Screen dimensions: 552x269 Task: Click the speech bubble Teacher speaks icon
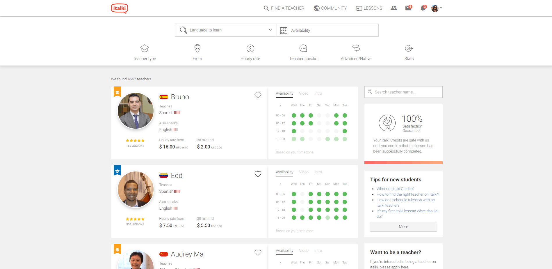pos(303,48)
